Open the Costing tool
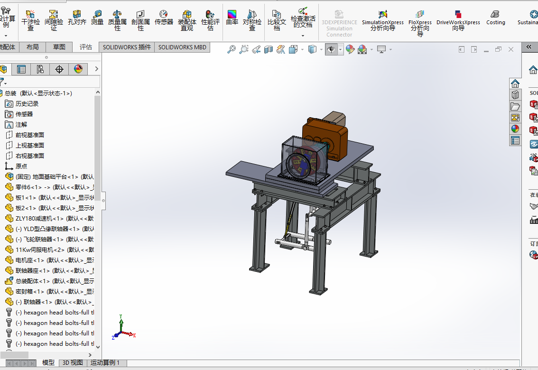This screenshot has width=538, height=370. [x=495, y=18]
